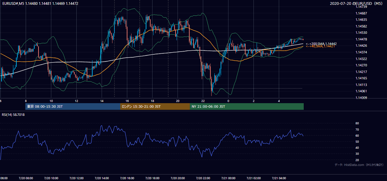Click price level 1.14739 on the axis

click(361, 7)
